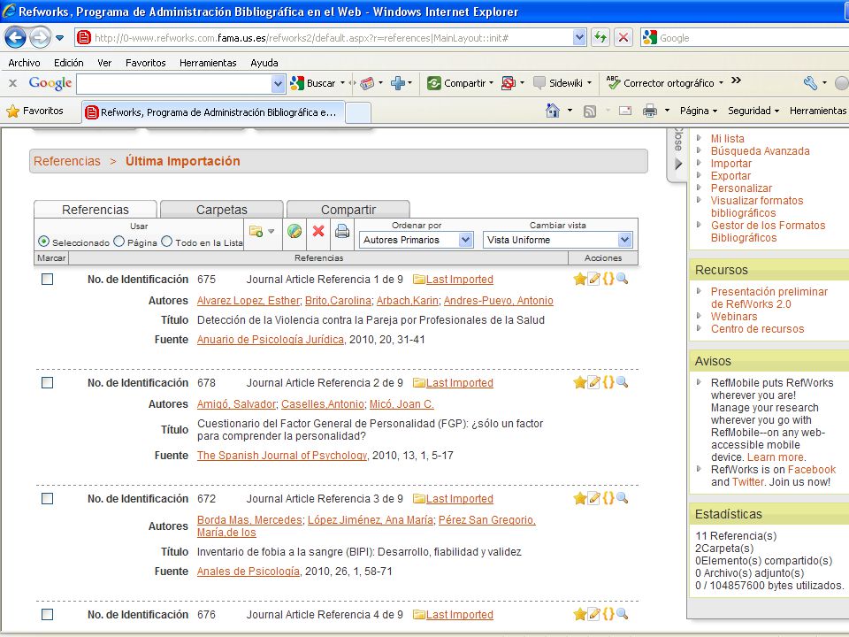Add selected references to a folder icon
The width and height of the screenshot is (849, 637).
[256, 232]
